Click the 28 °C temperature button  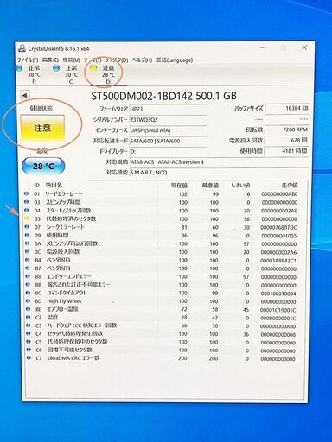(x=43, y=166)
